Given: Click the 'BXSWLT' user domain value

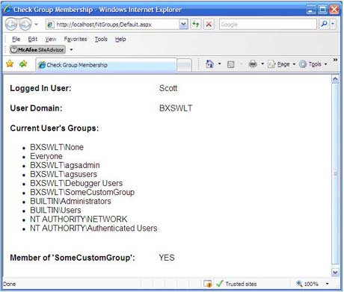Looking at the screenshot, I should click(x=176, y=108).
